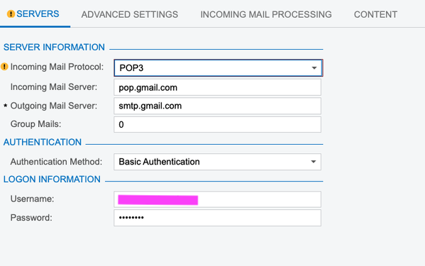The width and height of the screenshot is (425, 266).
Task: Click the Outgoing Mail Server field
Action: [x=217, y=106]
